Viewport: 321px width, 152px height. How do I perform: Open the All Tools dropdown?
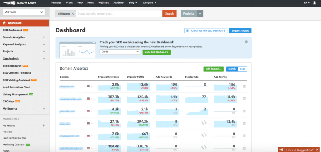click(24, 12)
